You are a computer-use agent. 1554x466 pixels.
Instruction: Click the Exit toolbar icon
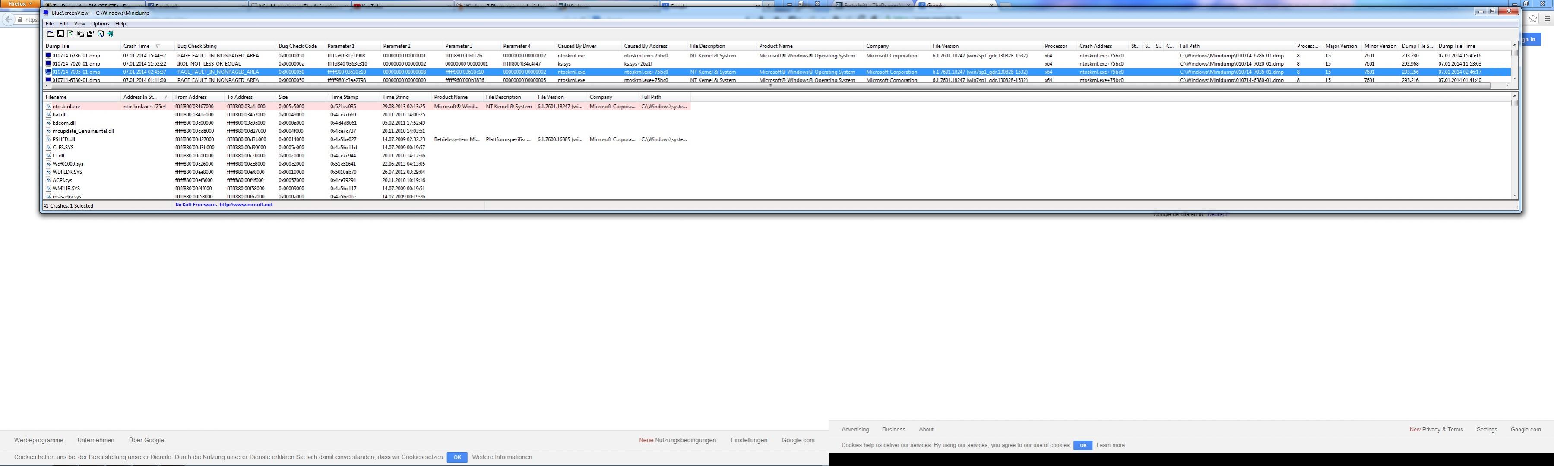coord(111,34)
